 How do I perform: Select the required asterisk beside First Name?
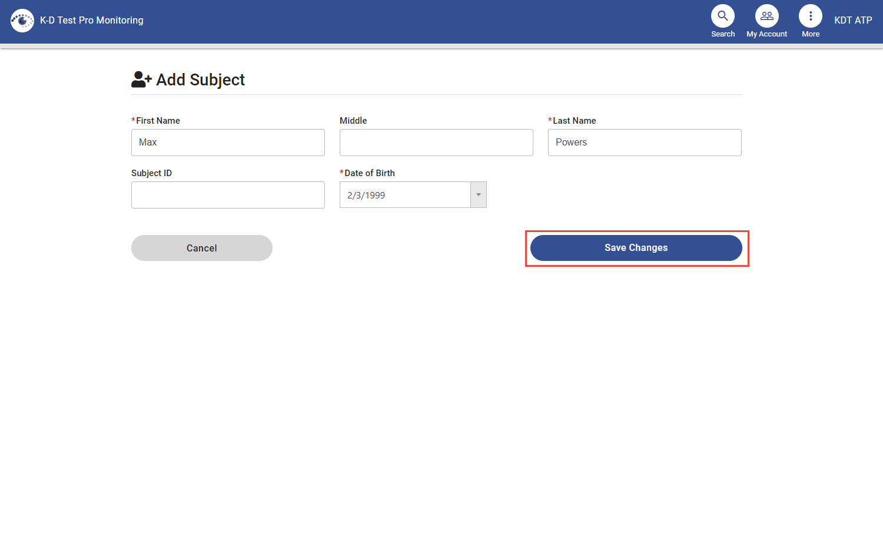133,120
